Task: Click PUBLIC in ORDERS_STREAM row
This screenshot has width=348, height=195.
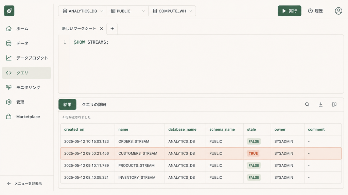Action: click(216, 141)
